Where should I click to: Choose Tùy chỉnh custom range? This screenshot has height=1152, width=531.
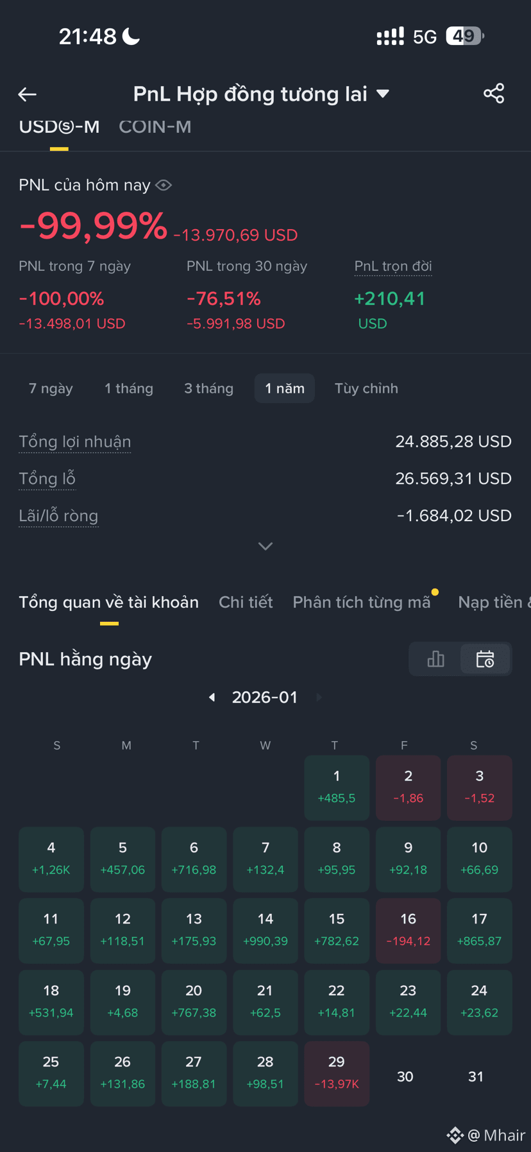click(366, 388)
